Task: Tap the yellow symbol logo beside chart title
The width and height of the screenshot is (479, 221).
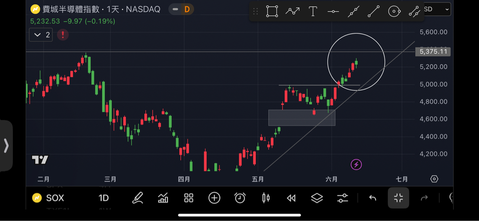Action: pos(35,9)
